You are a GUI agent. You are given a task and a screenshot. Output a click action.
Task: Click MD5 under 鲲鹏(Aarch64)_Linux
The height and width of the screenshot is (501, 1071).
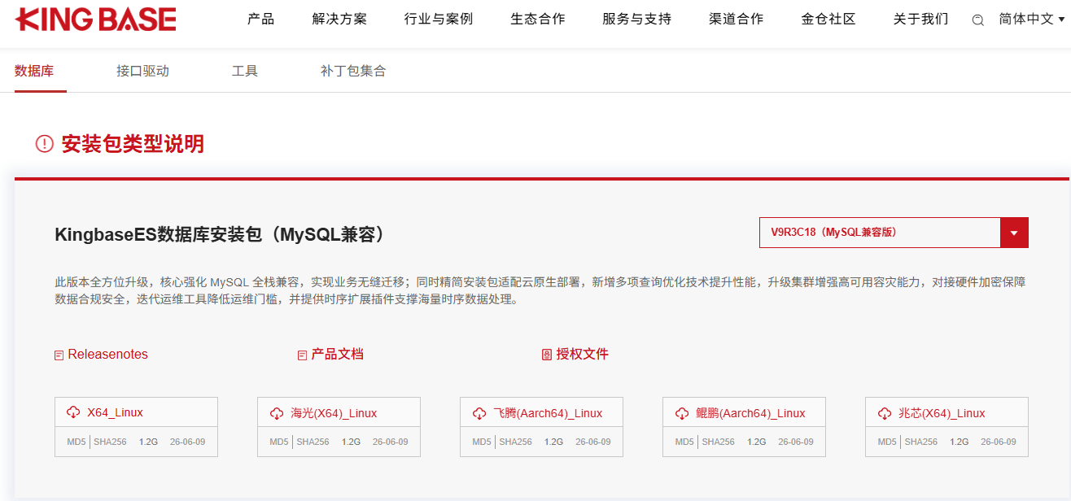click(x=684, y=442)
